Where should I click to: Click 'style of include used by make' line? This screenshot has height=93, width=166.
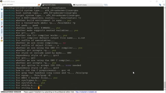[37, 53]
